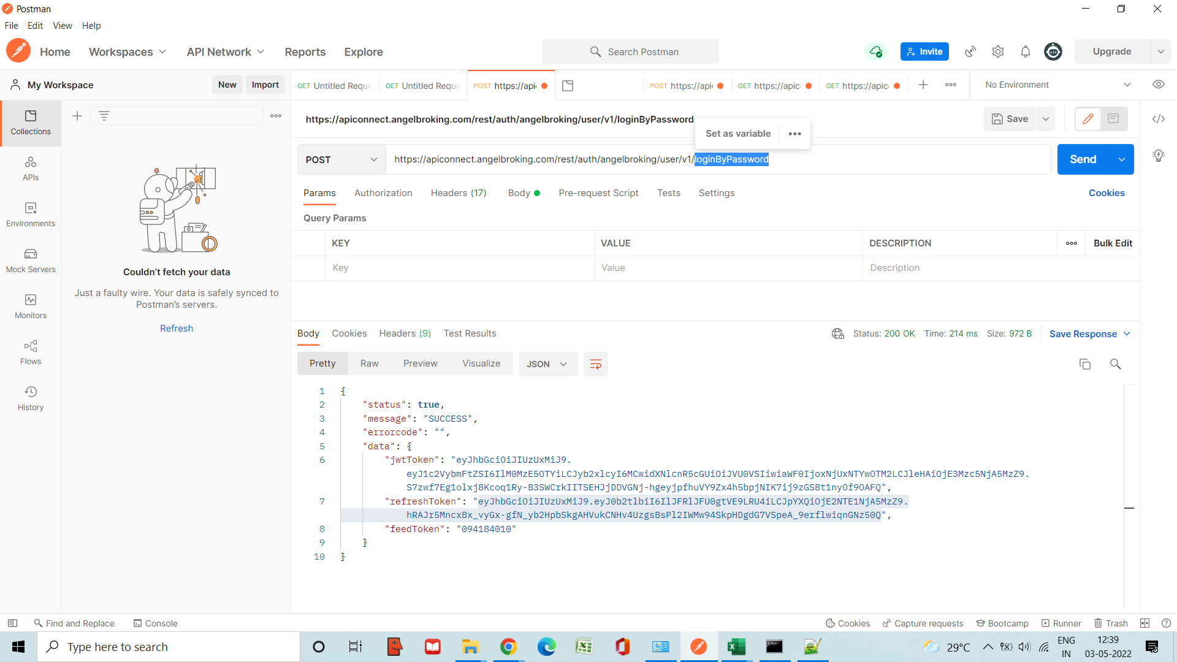Switch to request comment mode icon
The width and height of the screenshot is (1177, 662).
(x=1113, y=119)
